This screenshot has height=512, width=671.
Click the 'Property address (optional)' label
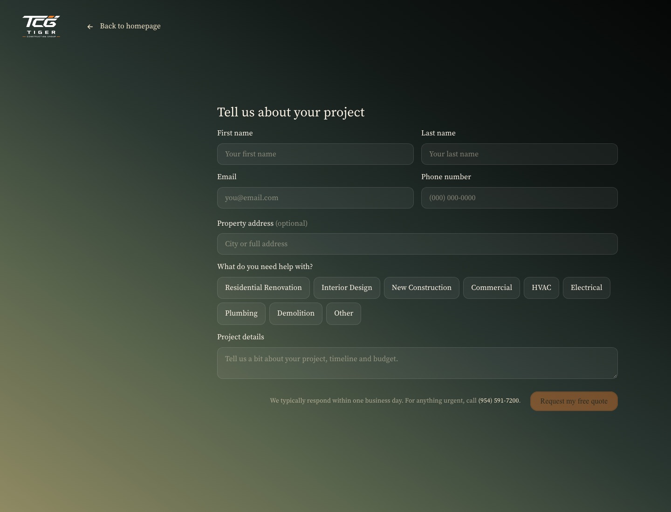coord(262,223)
